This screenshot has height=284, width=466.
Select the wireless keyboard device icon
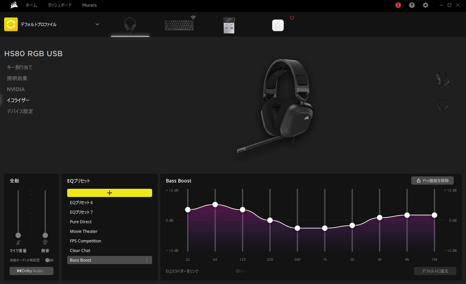point(179,24)
